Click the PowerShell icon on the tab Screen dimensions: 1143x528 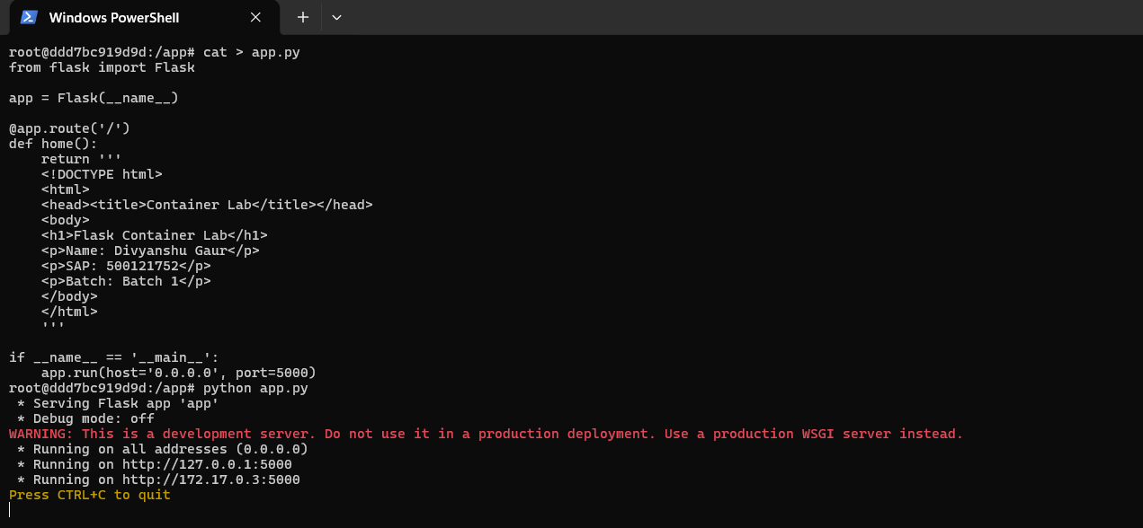click(27, 17)
